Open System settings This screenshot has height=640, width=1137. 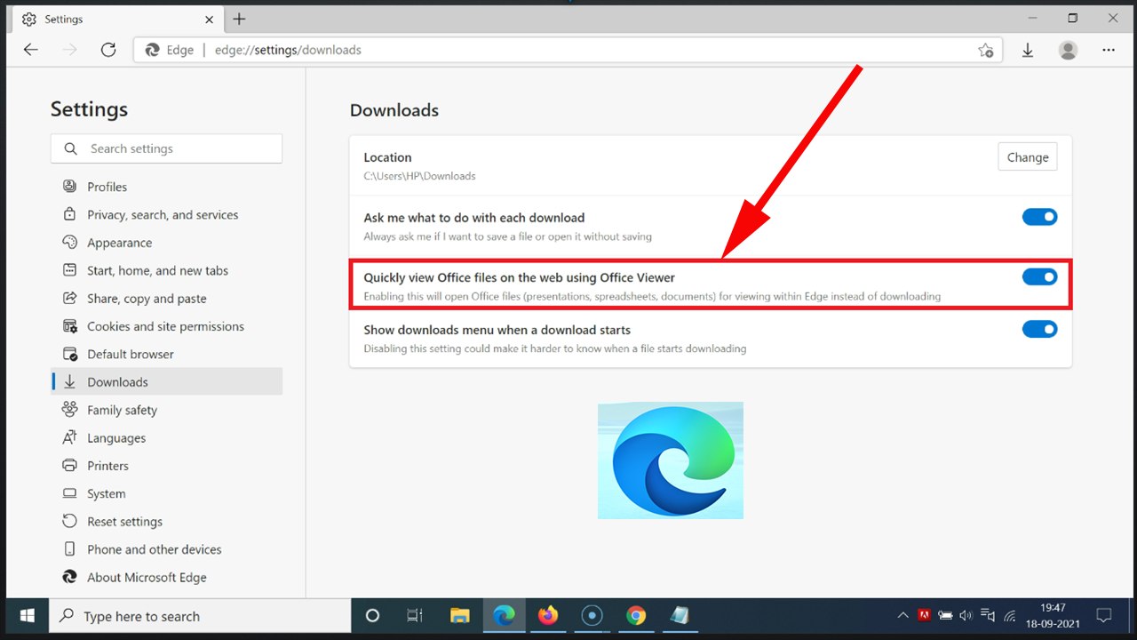106,493
